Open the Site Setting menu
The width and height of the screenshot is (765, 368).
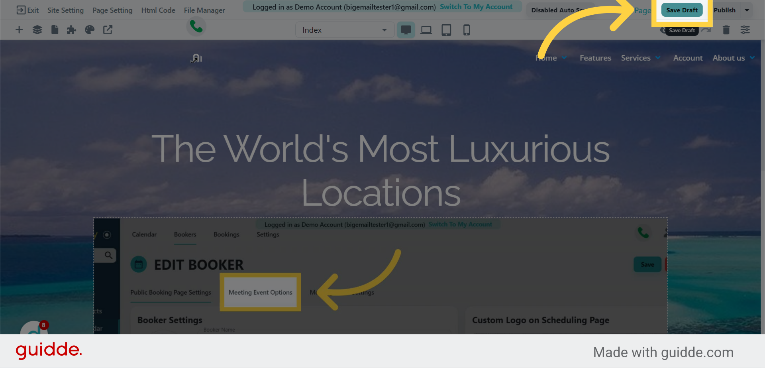pos(65,10)
